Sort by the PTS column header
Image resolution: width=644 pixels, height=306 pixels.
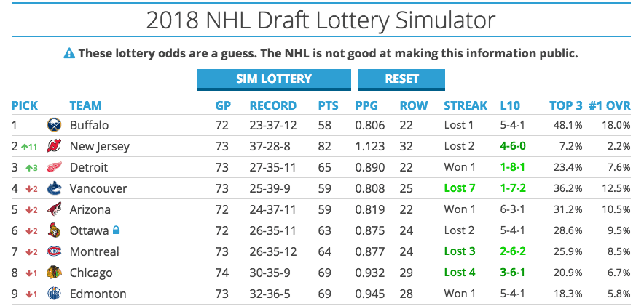click(x=329, y=105)
